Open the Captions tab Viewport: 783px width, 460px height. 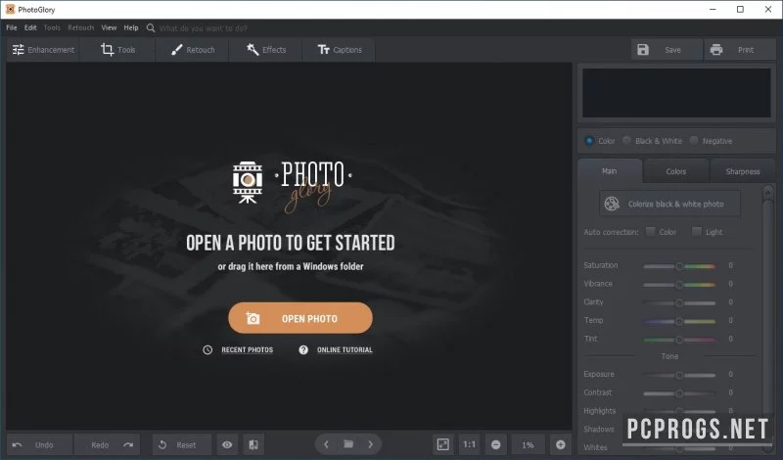[x=339, y=50]
